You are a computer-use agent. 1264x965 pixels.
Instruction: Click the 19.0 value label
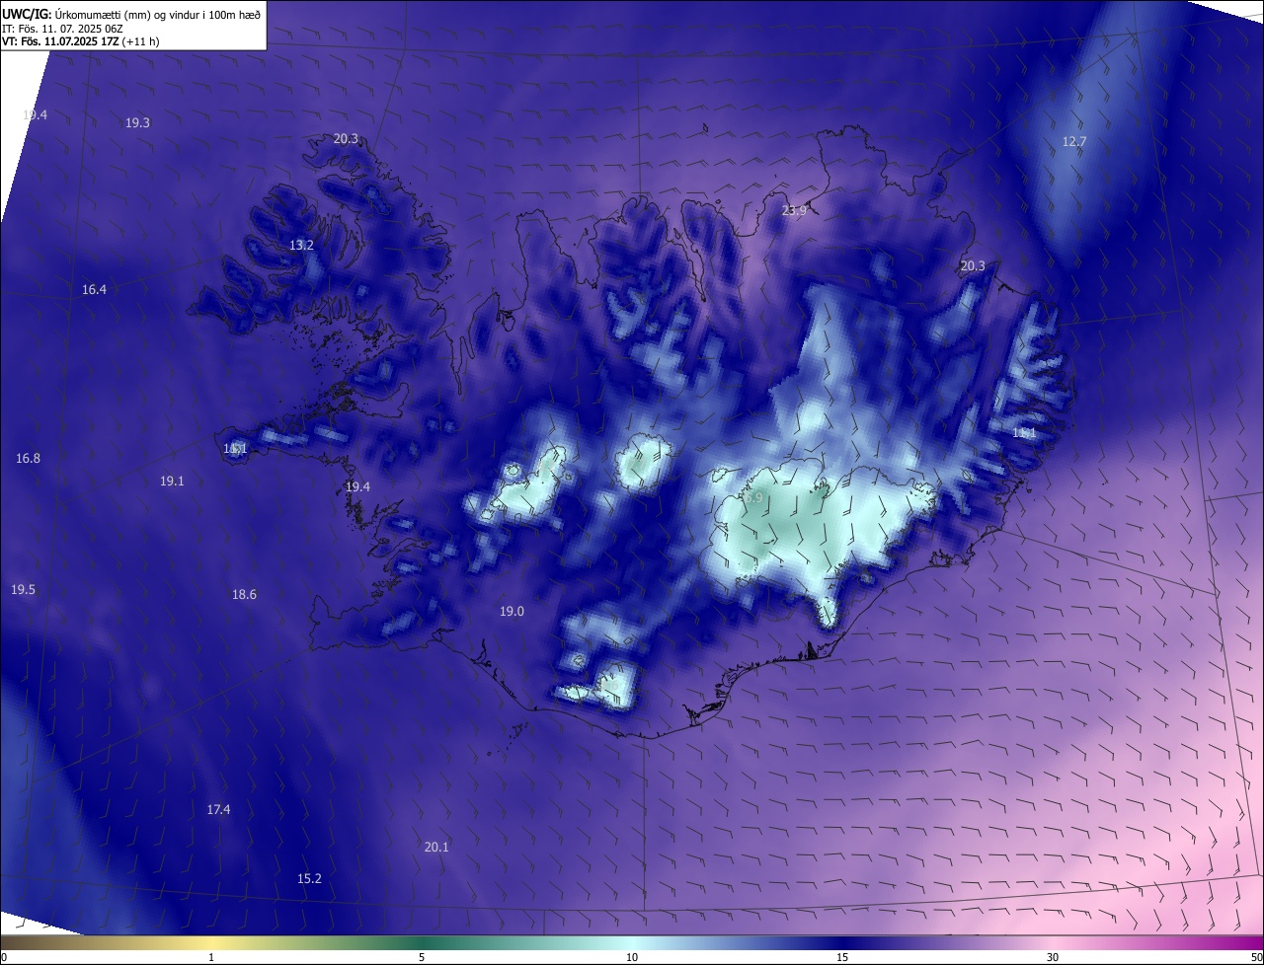click(512, 612)
